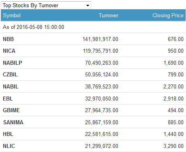Open the CZBIL stock symbol
The height and width of the screenshot is (152, 186).
click(10, 74)
